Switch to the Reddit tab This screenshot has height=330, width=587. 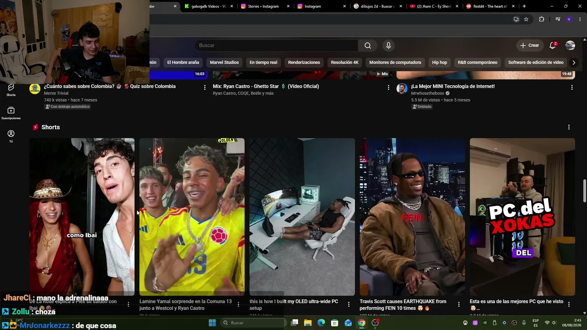tap(490, 6)
